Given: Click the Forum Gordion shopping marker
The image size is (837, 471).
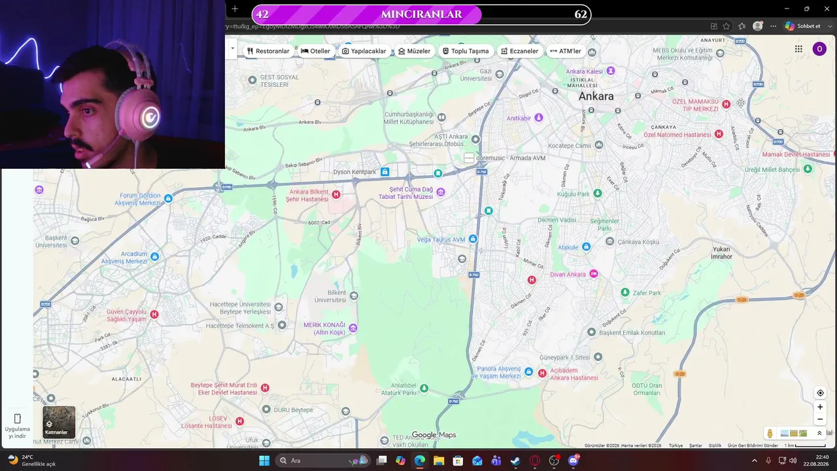Looking at the screenshot, I should (x=168, y=198).
